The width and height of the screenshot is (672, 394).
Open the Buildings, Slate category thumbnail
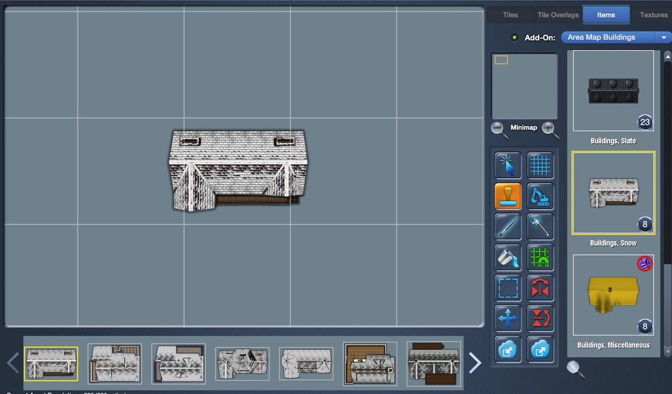point(613,91)
